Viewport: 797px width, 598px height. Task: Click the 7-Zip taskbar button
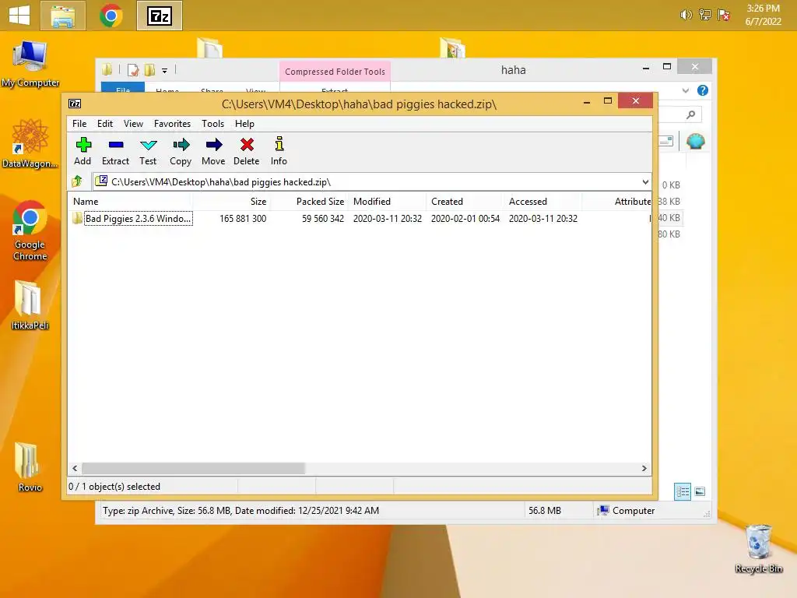[159, 16]
